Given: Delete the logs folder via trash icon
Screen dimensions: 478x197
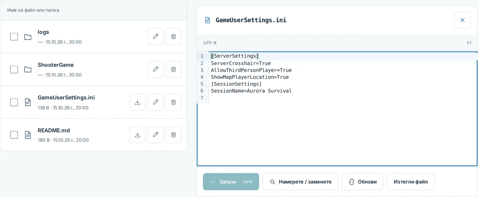Looking at the screenshot, I should click(173, 37).
